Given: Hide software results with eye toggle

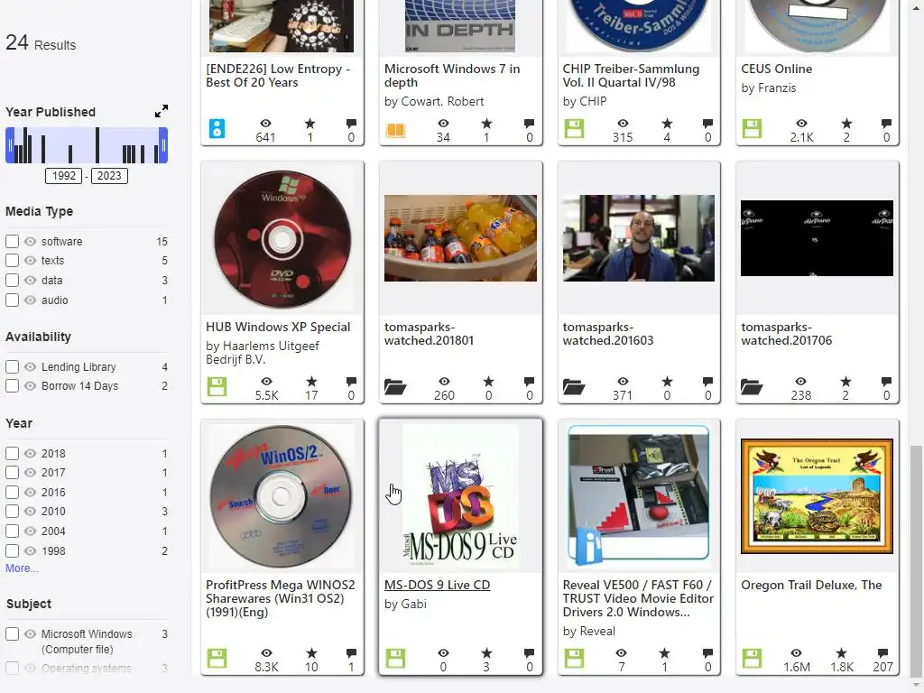Looking at the screenshot, I should click(30, 241).
